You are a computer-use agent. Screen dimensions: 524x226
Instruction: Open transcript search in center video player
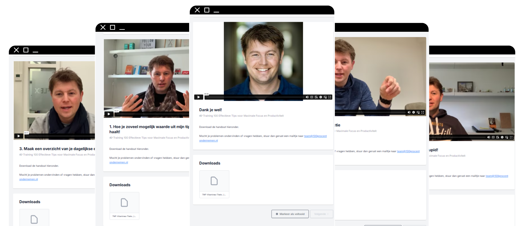tap(316, 97)
